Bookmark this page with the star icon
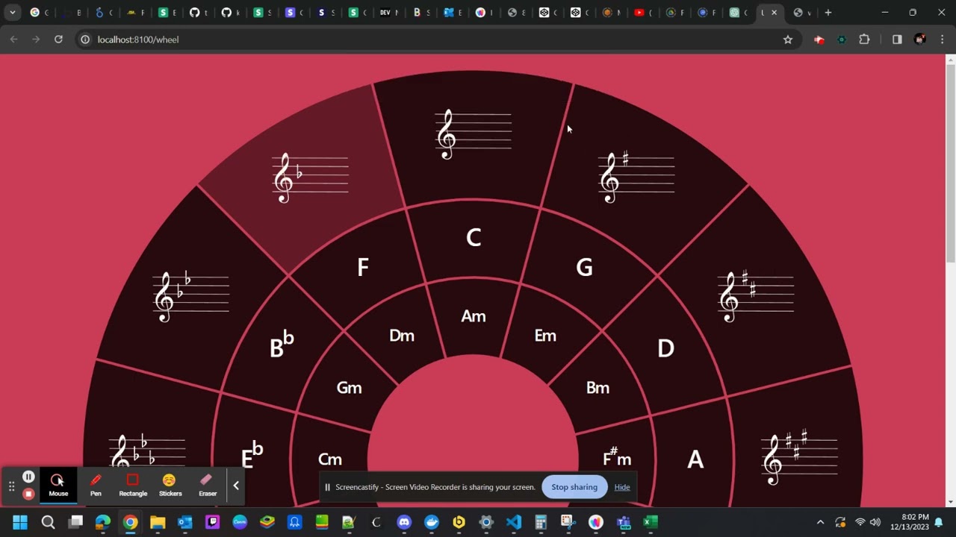The image size is (956, 537). point(787,40)
